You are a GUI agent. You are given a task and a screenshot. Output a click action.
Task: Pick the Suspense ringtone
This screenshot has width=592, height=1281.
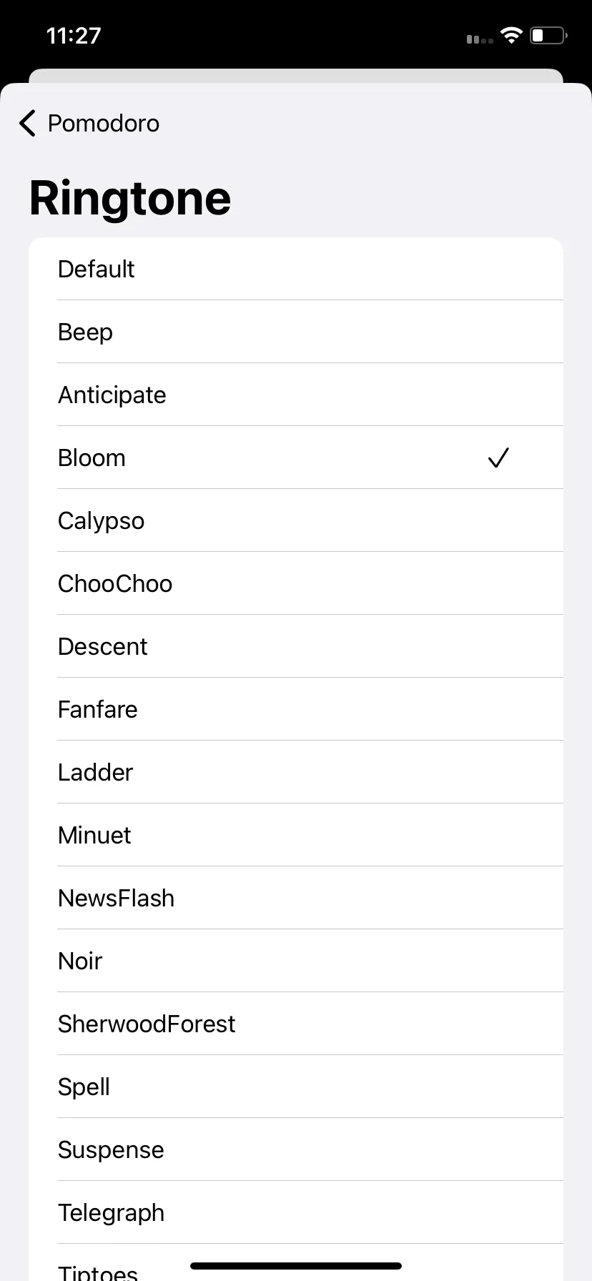(296, 1149)
